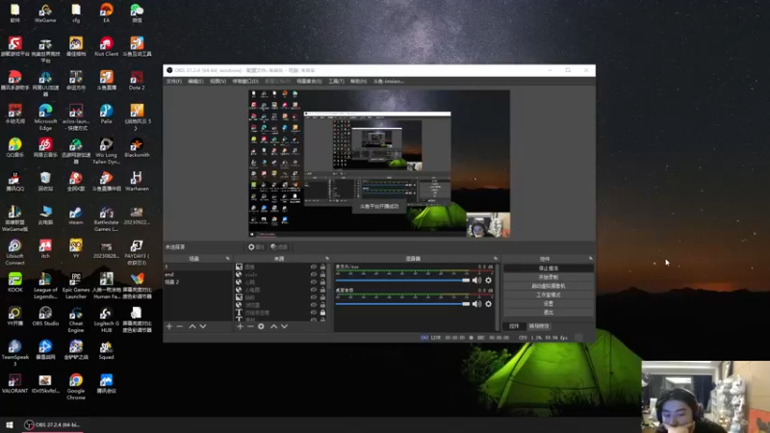This screenshot has width=770, height=433.
Task: Toggle visibility eye of 心电图 source
Action: pyautogui.click(x=314, y=290)
